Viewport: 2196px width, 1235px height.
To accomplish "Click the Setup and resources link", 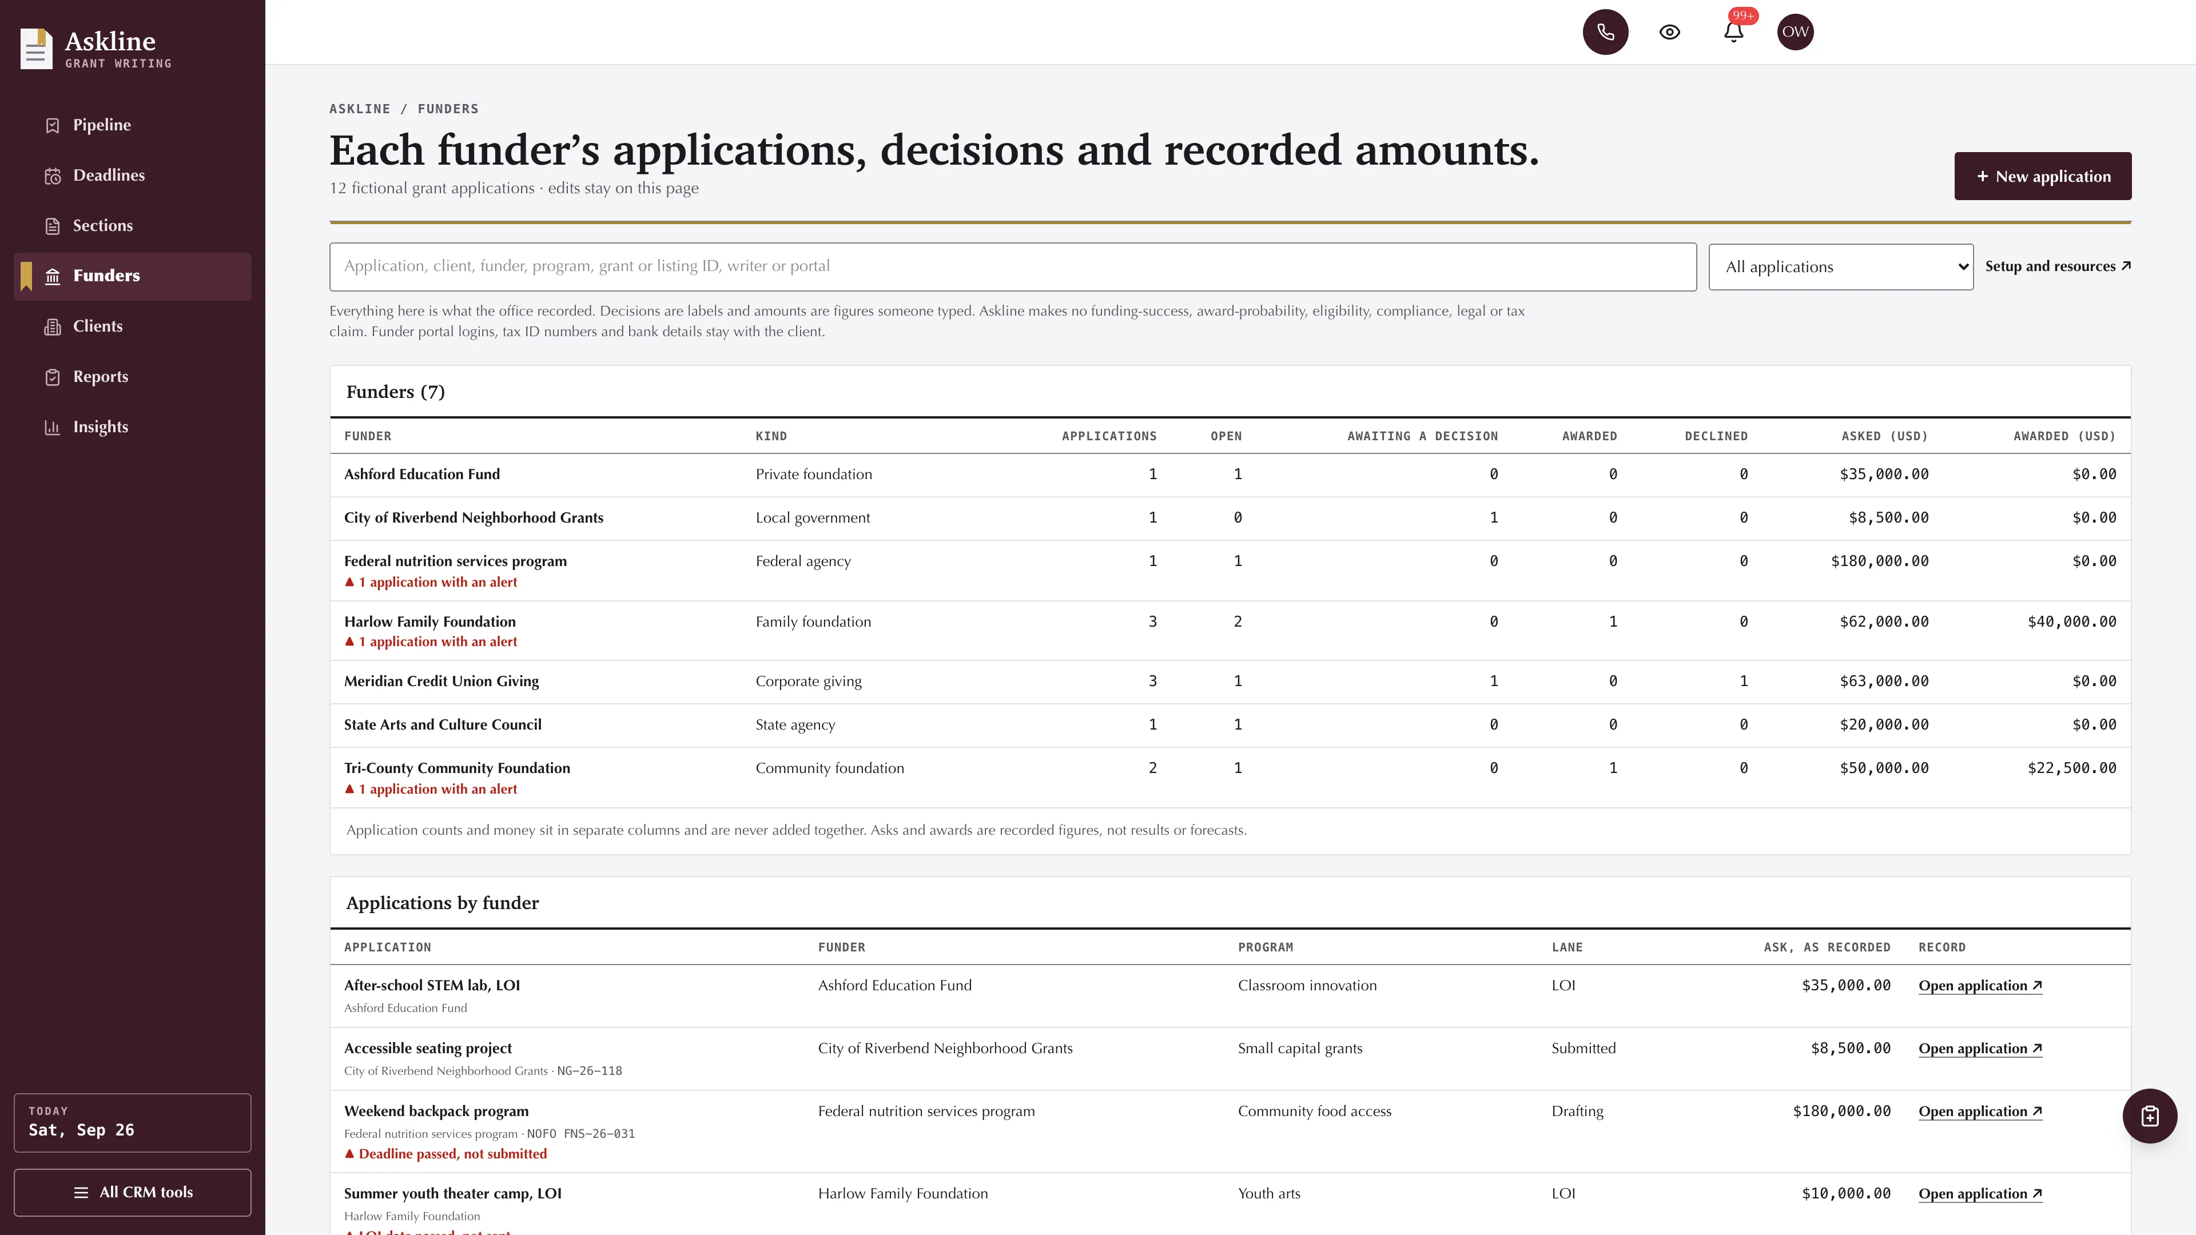I will (2058, 266).
